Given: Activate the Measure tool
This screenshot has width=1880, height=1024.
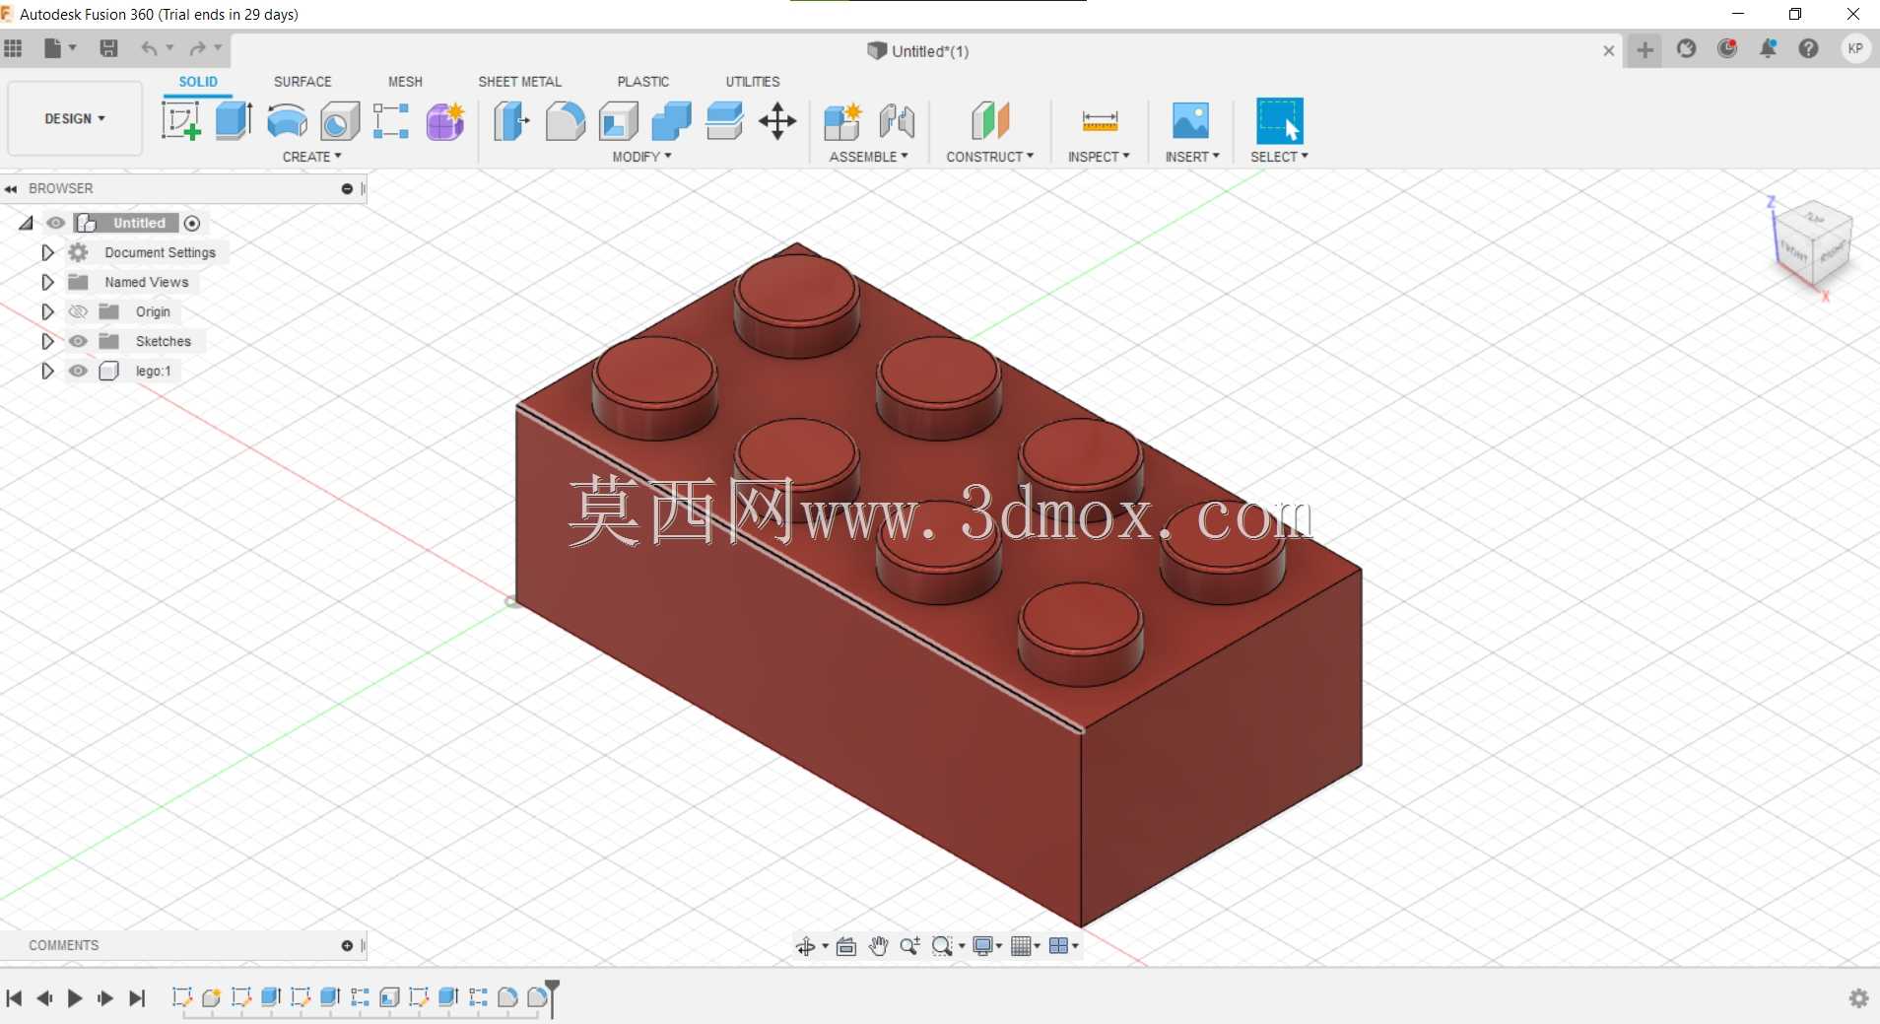Looking at the screenshot, I should pos(1100,121).
